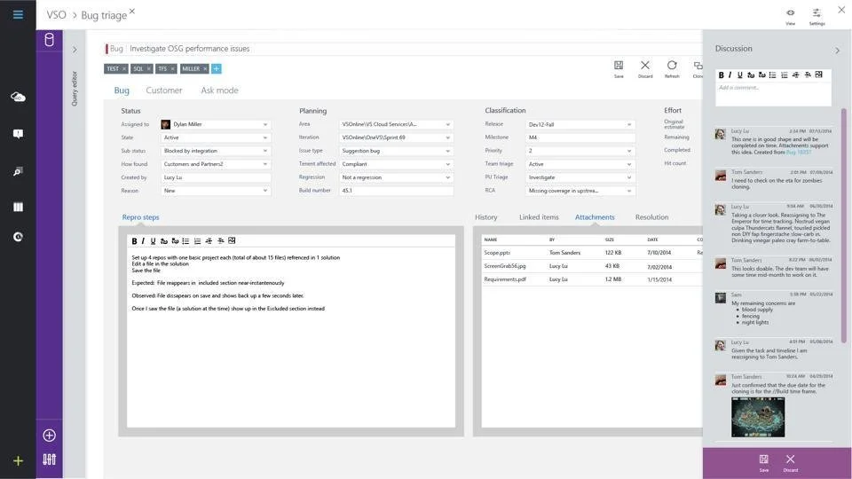Collapse the Discussion panel chevron

837,51
